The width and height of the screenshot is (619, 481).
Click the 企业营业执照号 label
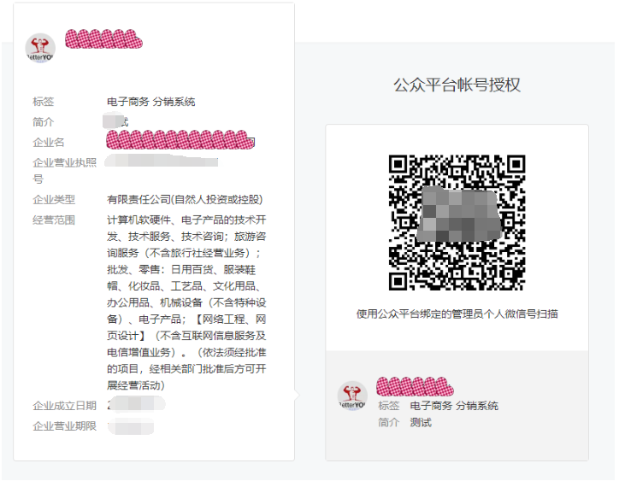pyautogui.click(x=64, y=171)
